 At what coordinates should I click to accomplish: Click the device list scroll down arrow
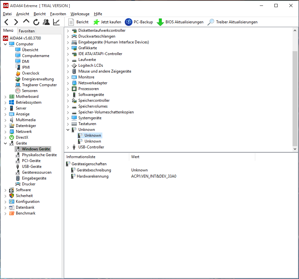pos(295,149)
